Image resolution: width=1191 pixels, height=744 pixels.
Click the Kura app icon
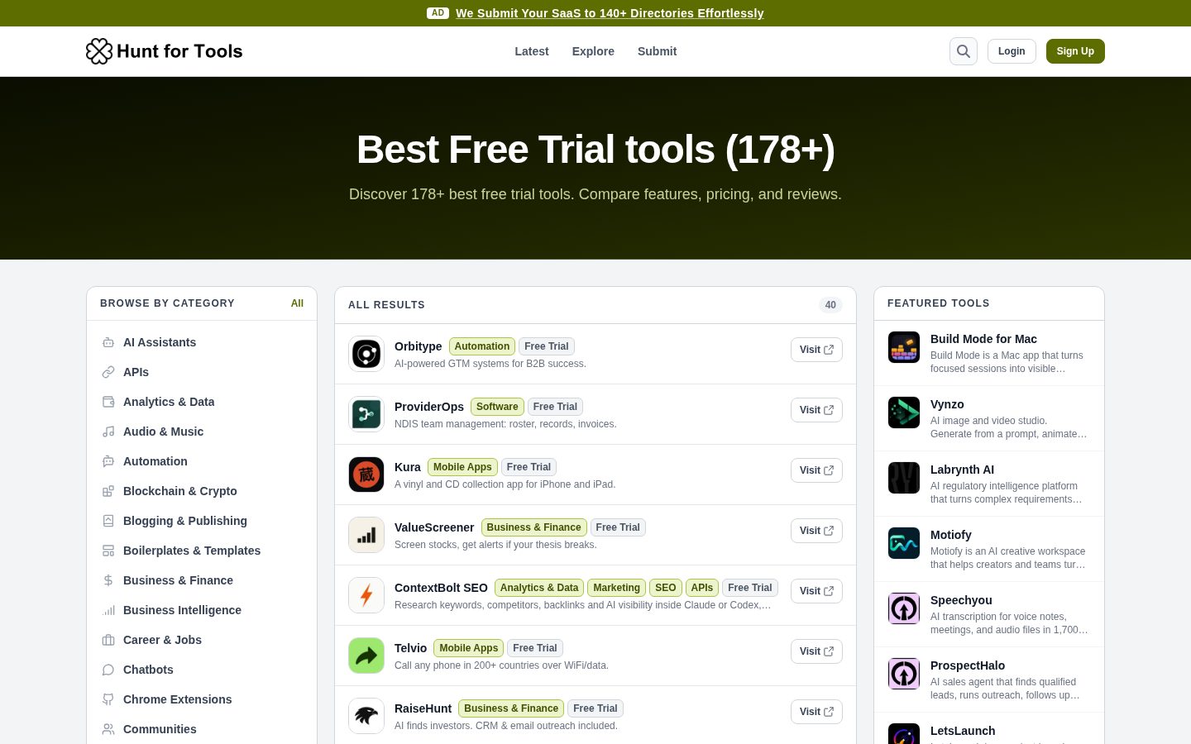[x=366, y=475]
